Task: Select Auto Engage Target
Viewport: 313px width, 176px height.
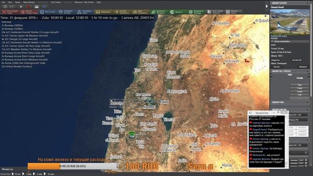Action: (x=10, y=12)
